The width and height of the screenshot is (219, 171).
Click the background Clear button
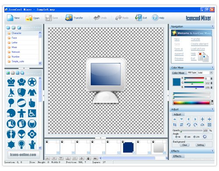tap(184, 145)
